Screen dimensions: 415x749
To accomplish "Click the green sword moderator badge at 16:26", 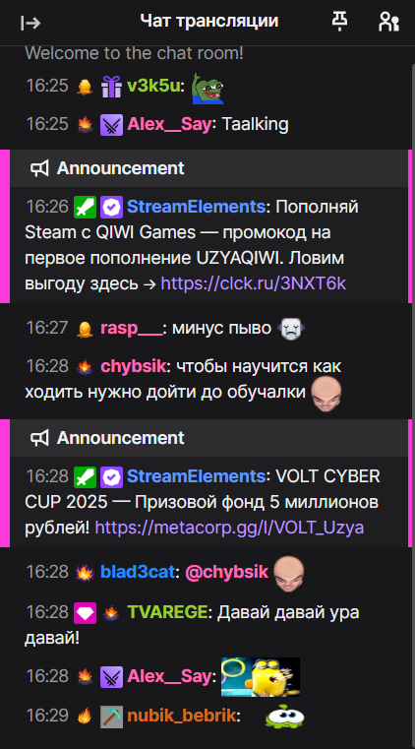I will (85, 208).
